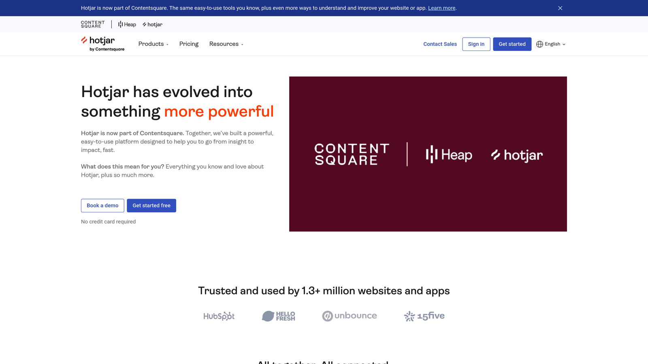The height and width of the screenshot is (364, 648).
Task: Select Contact Sales in the navigation
Action: 440,44
